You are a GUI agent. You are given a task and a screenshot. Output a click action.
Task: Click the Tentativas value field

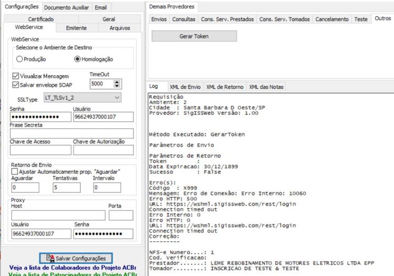click(67, 188)
